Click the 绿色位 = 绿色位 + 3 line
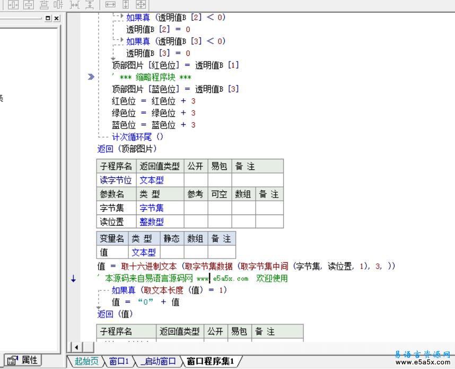Image resolution: width=455 pixels, height=369 pixels. point(153,113)
